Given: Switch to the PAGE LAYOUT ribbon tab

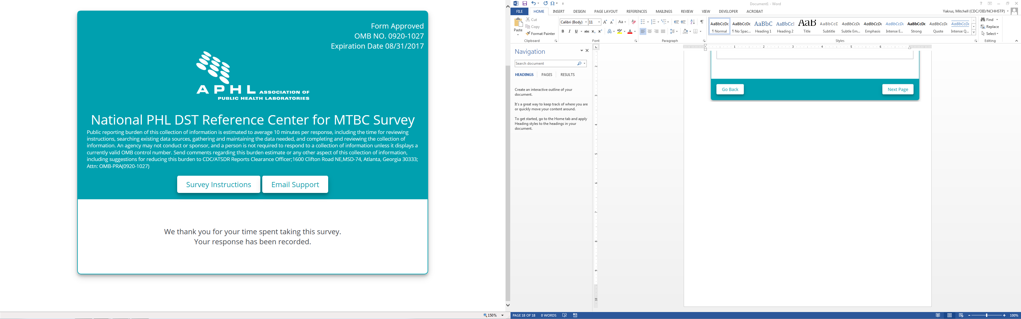Looking at the screenshot, I should tap(606, 12).
